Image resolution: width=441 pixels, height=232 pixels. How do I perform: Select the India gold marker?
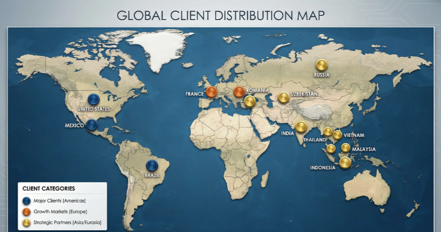tap(301, 126)
